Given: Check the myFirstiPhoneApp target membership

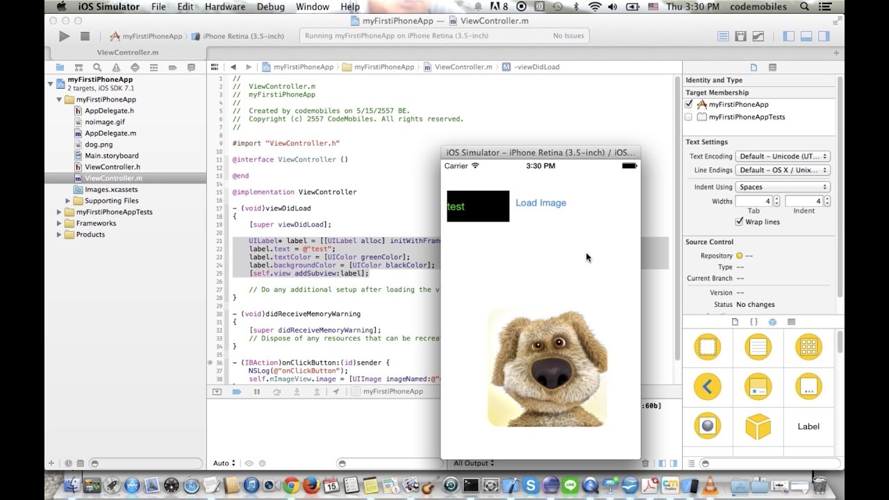Looking at the screenshot, I should pos(689,104).
